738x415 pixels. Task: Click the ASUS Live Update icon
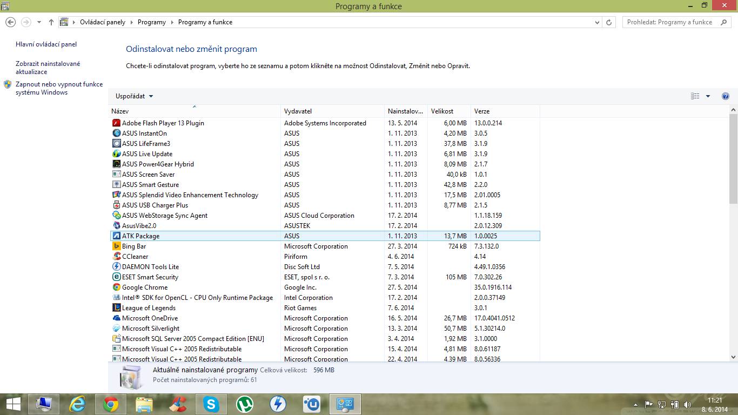click(x=116, y=154)
